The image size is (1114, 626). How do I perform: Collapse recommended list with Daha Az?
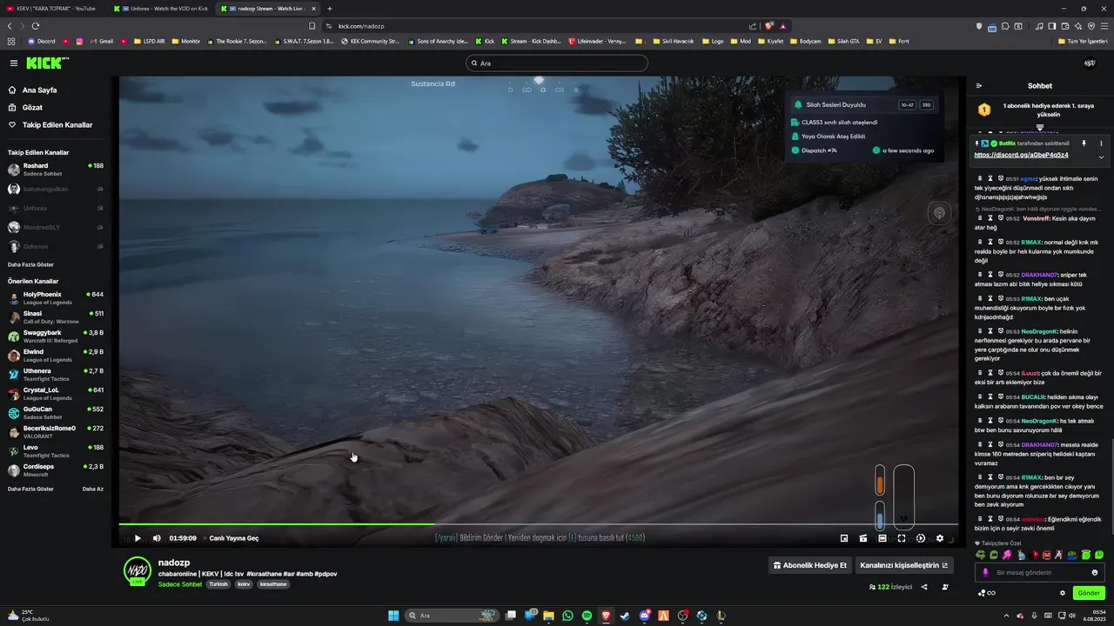tap(93, 489)
